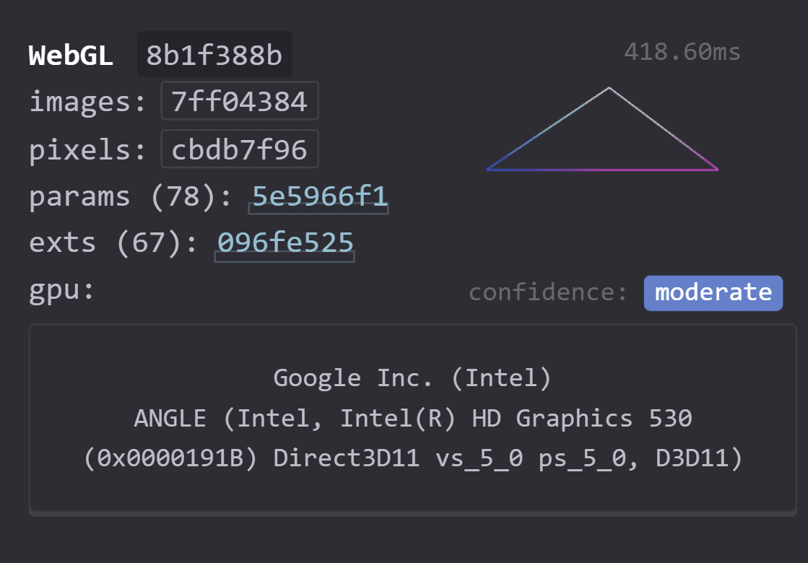This screenshot has width=808, height=563.
Task: Click the Google Inc. (Intel) vendor line
Action: (x=412, y=378)
